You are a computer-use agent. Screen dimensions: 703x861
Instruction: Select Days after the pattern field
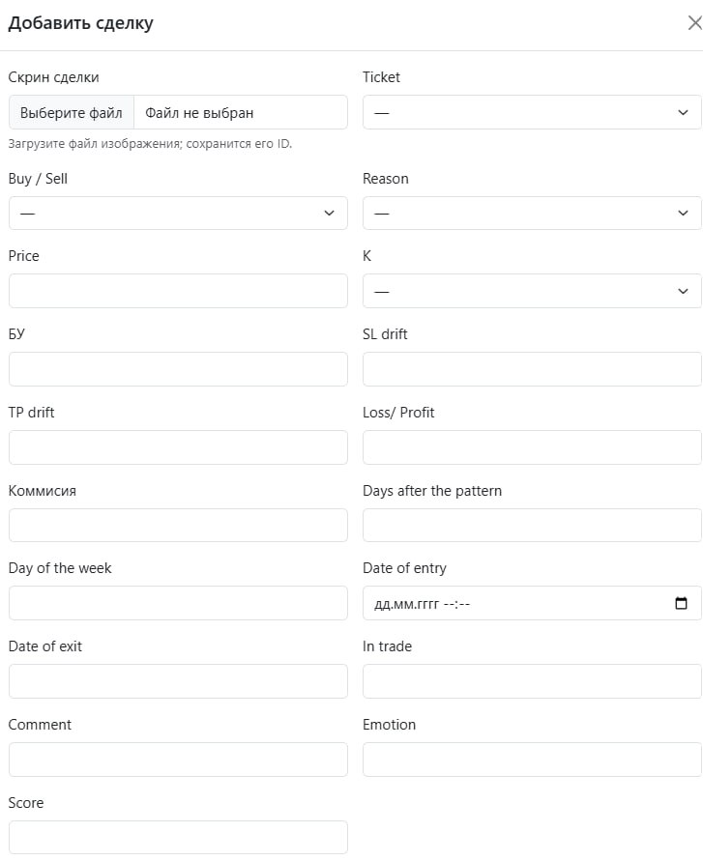(x=532, y=526)
